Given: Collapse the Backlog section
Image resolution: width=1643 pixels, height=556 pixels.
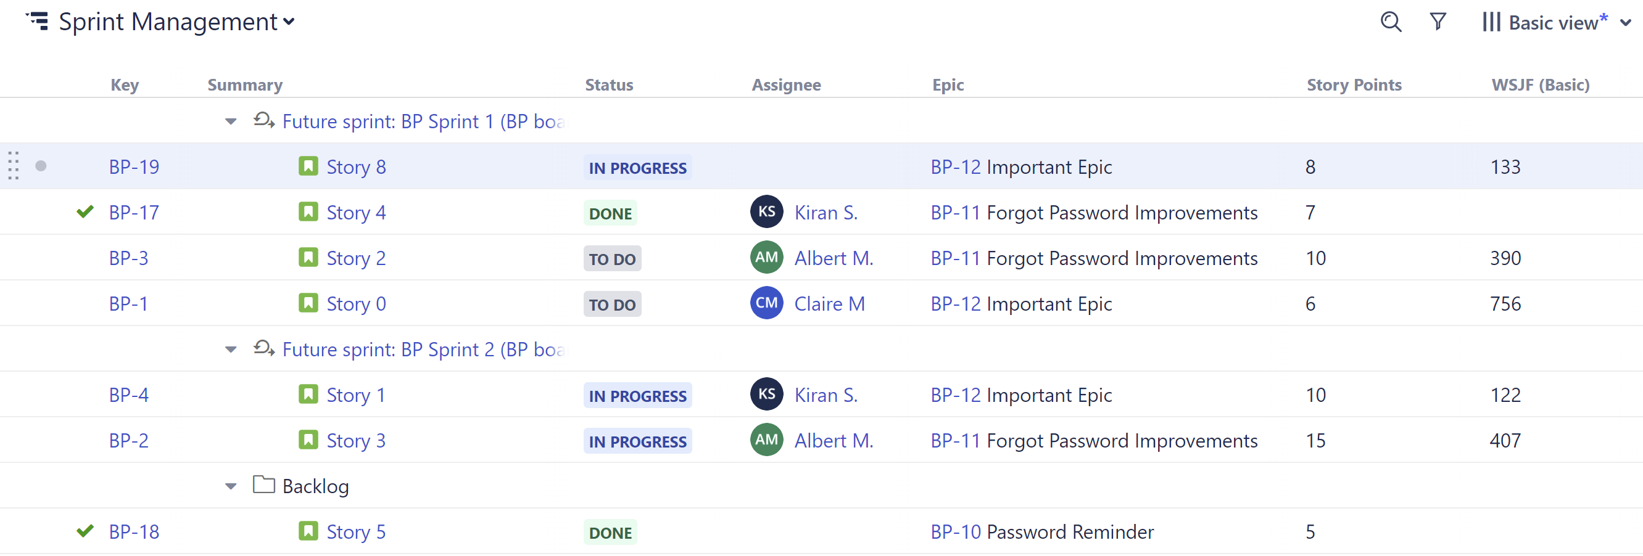Looking at the screenshot, I should pyautogui.click(x=230, y=486).
